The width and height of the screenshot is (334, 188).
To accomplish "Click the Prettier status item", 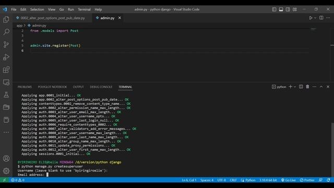I will pyautogui.click(x=307, y=180).
